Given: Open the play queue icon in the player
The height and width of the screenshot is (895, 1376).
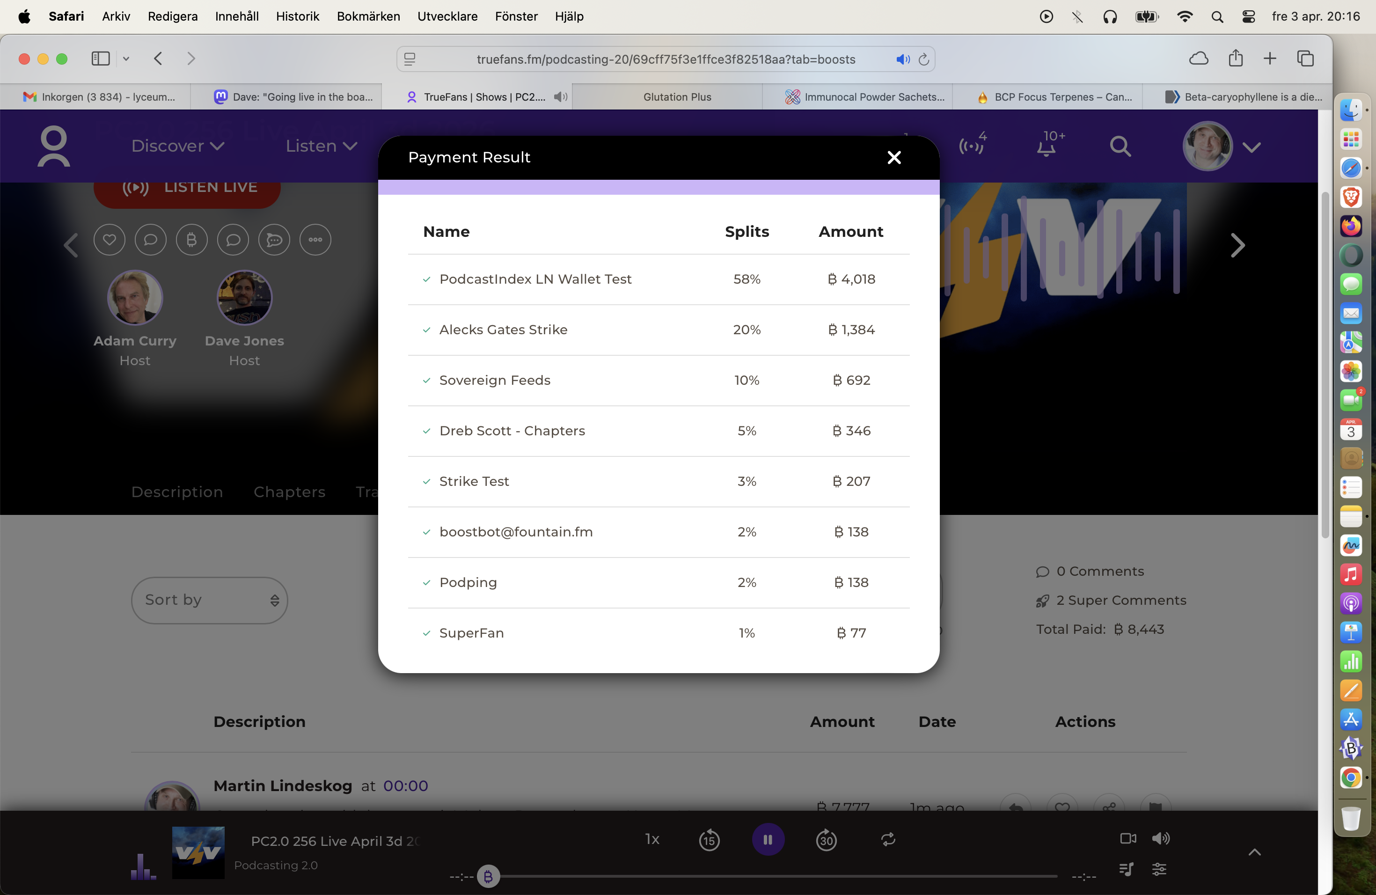Looking at the screenshot, I should [1125, 869].
